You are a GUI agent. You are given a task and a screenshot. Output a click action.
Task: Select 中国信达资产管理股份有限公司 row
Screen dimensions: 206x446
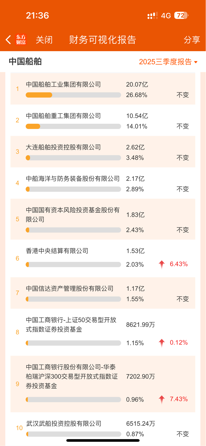[x=70, y=289]
